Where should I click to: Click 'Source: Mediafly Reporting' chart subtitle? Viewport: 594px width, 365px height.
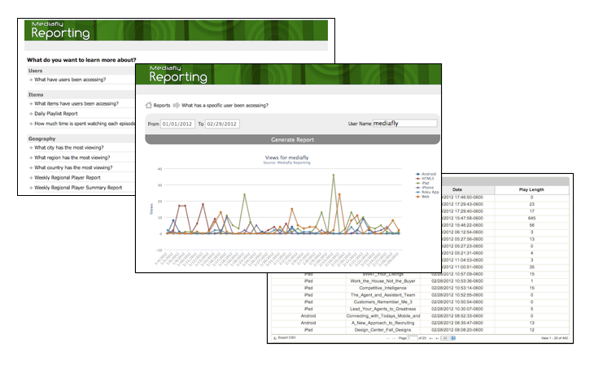[x=286, y=163]
